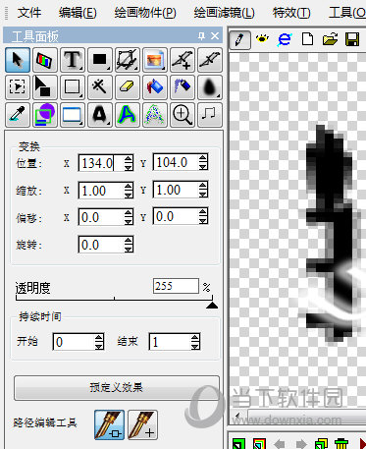The width and height of the screenshot is (366, 449).
Task: Open the 特效(T) menu
Action: tap(291, 13)
